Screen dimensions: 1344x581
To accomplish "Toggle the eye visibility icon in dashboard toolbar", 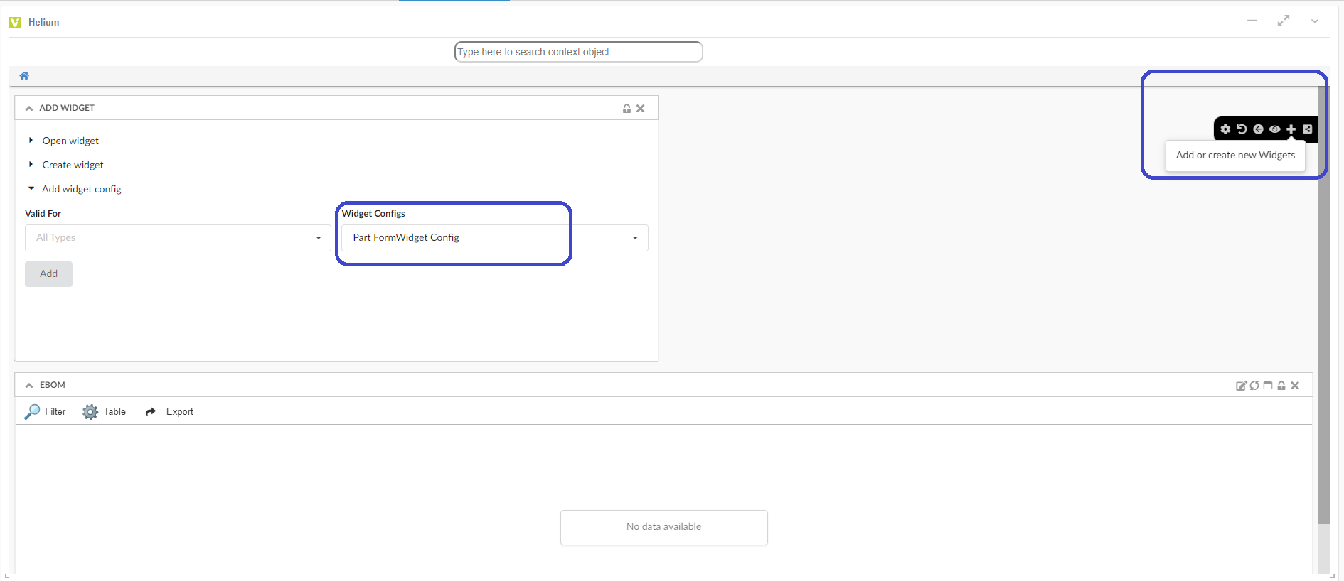I will 1274,129.
